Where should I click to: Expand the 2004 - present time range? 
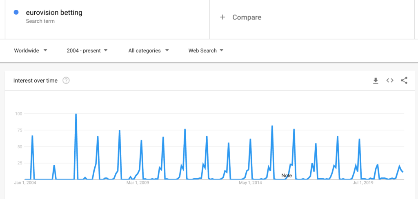[87, 50]
